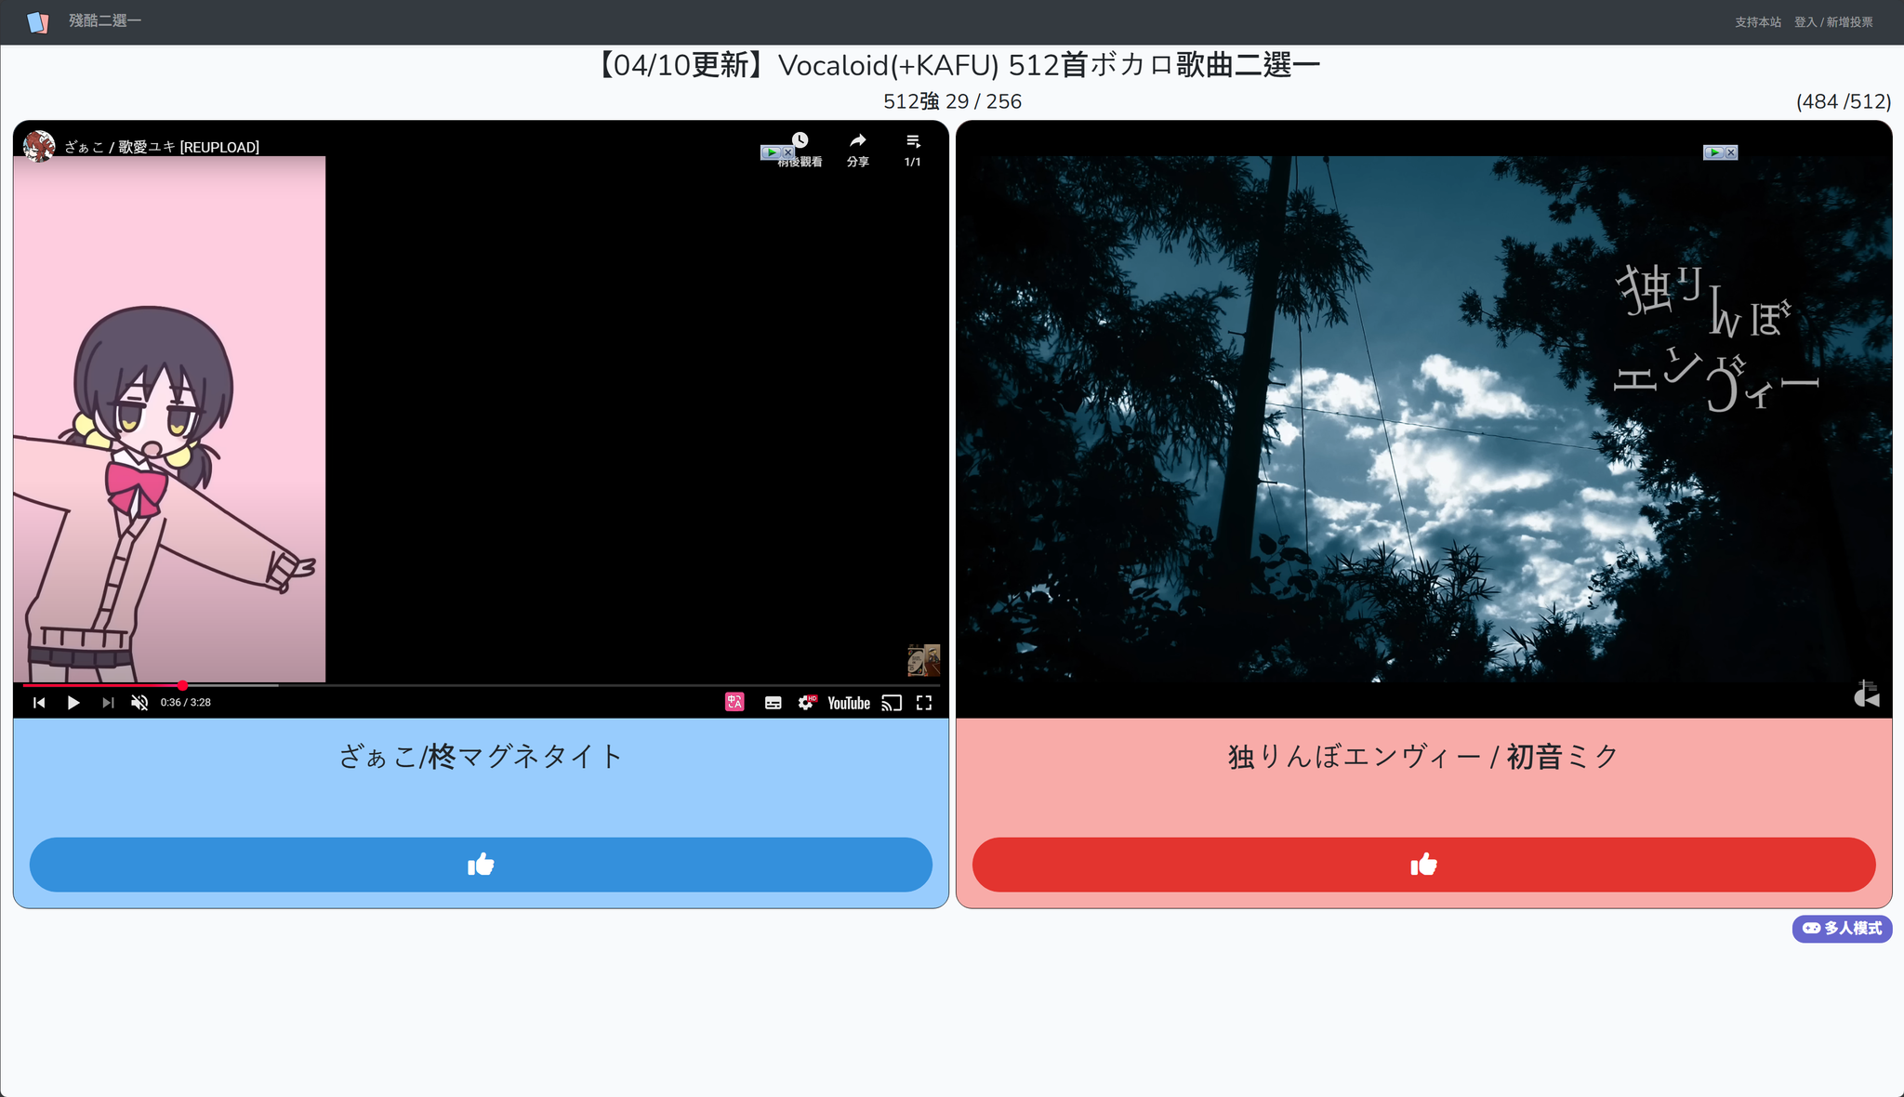Open the YouTube player settings gear
1904x1097 pixels.
(x=807, y=703)
